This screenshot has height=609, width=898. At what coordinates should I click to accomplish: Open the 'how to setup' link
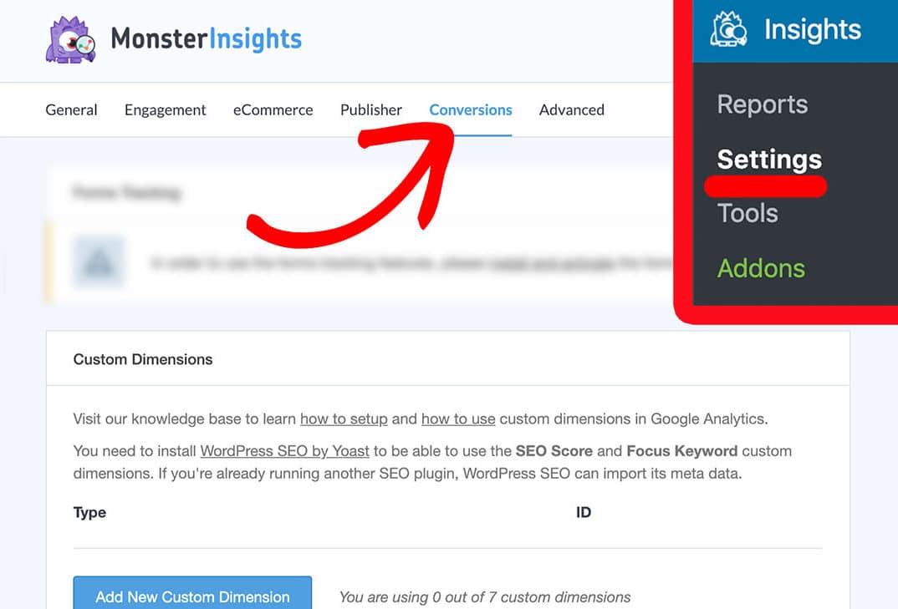coord(344,419)
